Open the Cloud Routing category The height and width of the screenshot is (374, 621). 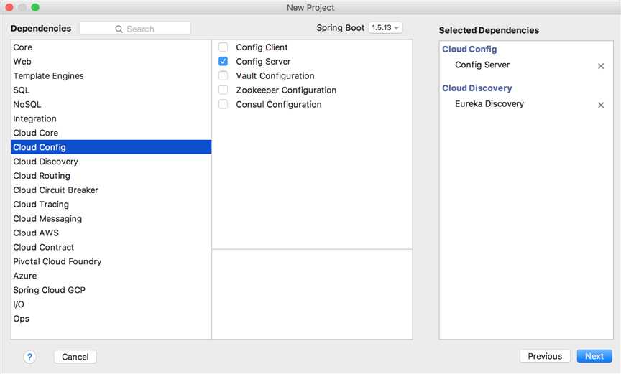click(42, 176)
